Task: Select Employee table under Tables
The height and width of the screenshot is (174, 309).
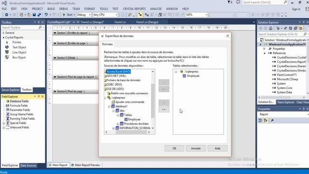Action: point(134,119)
